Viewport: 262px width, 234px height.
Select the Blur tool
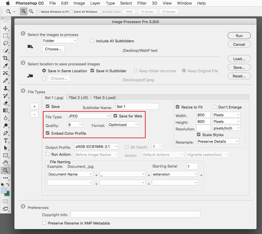point(5,118)
